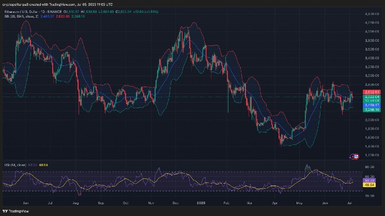This screenshot has width=385, height=216.
Task: Click the 2025 label on time axis
Action: click(x=201, y=204)
